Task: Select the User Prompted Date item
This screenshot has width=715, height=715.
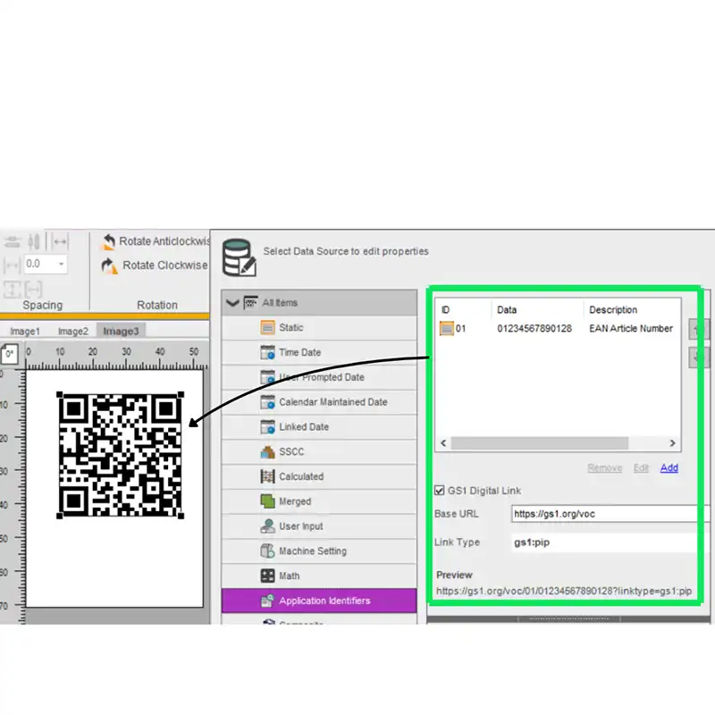Action: coord(319,377)
